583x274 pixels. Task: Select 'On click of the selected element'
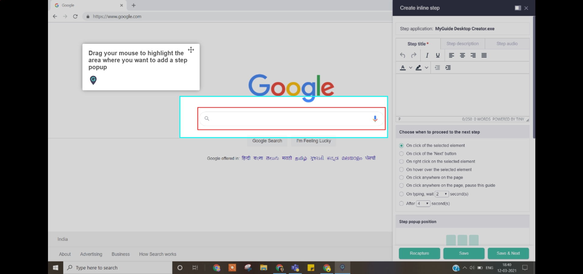(x=401, y=146)
